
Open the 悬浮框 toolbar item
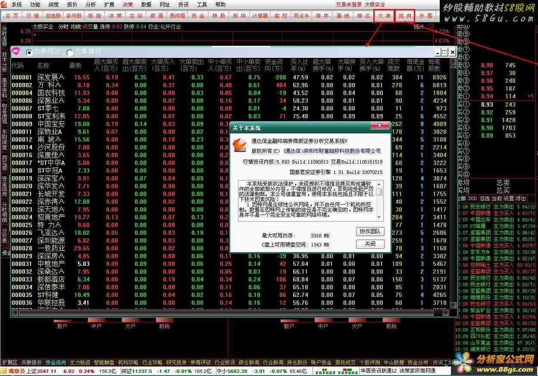[177, 16]
